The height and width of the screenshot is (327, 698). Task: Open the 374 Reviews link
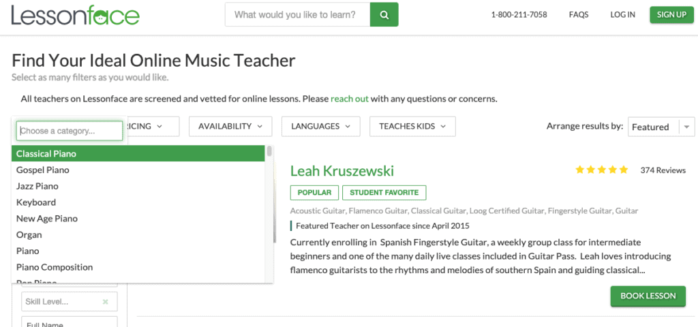click(663, 170)
